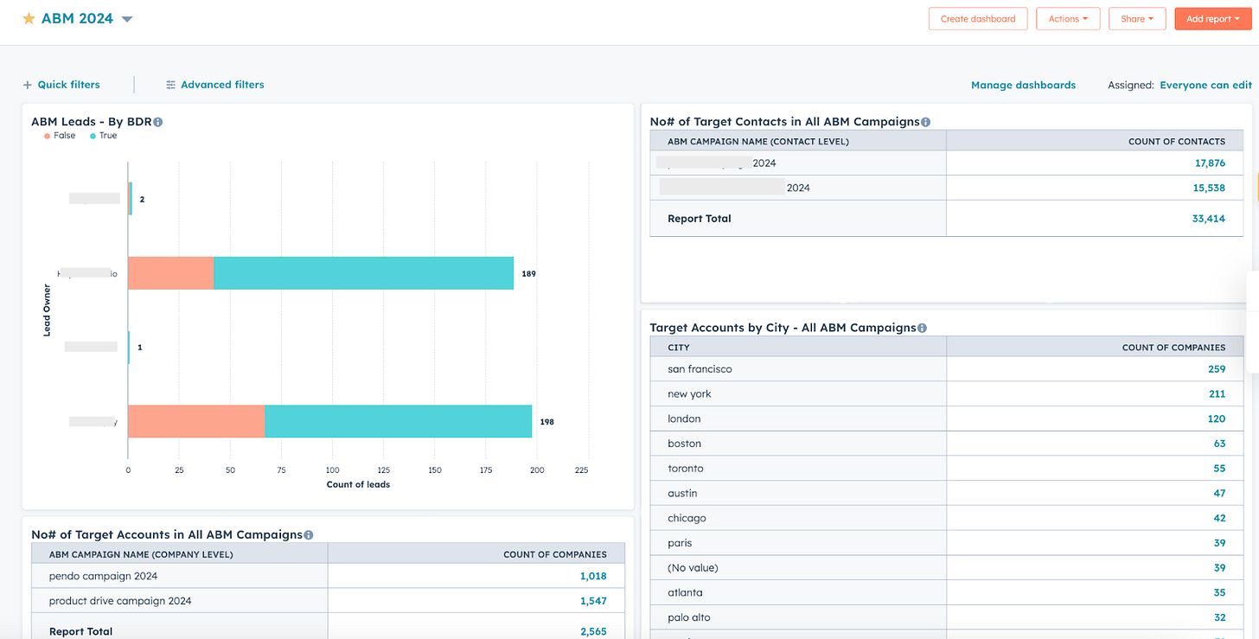Expand the ABM 2024 dashboard name dropdown

127,19
